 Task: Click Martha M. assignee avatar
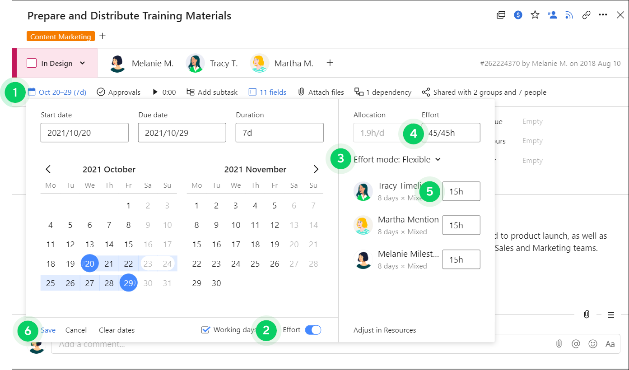coord(259,63)
